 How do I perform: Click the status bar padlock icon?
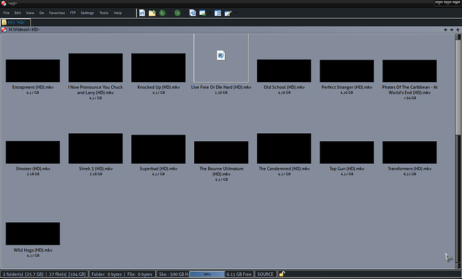pos(282,274)
